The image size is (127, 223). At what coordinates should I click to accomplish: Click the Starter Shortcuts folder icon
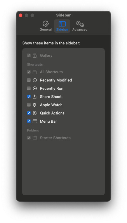(x=35, y=138)
